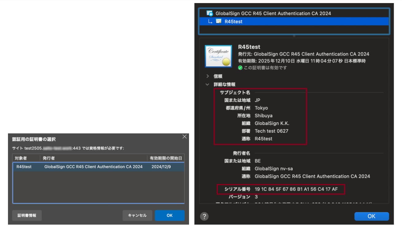Viewport: 402px width, 226px height.
Task: Click OK in the certificate details window
Action: [371, 216]
